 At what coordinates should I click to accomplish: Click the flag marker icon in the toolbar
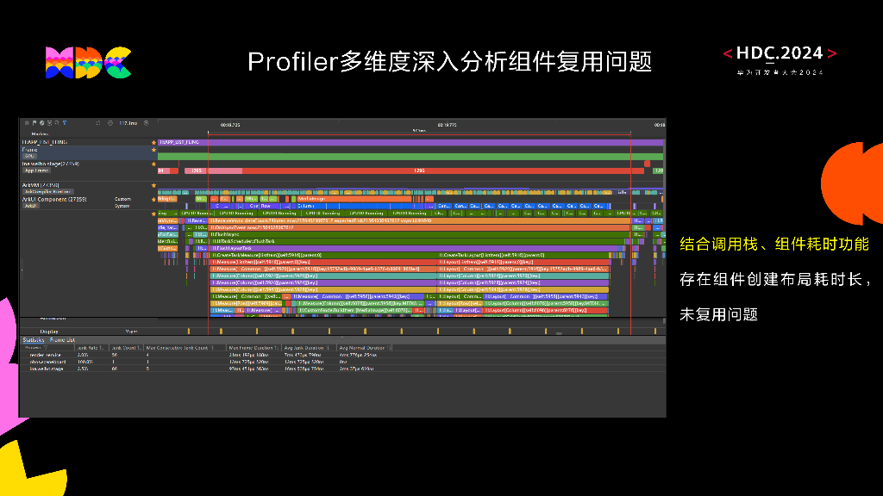pyautogui.click(x=33, y=123)
